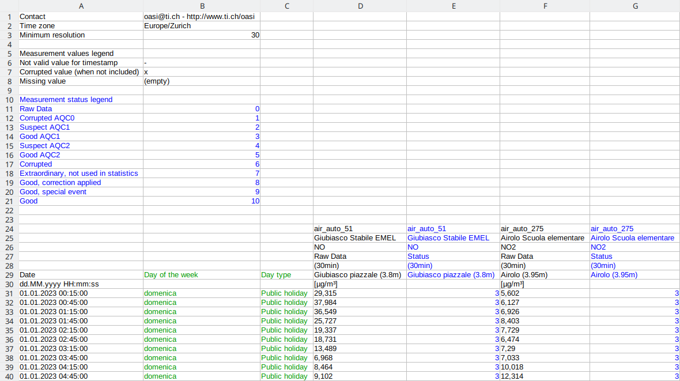
Task: Select row 24 header
Action: point(9,229)
